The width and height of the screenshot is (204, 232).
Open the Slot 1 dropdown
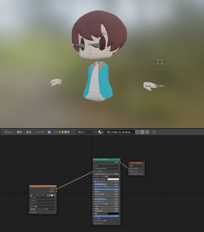click(x=86, y=132)
